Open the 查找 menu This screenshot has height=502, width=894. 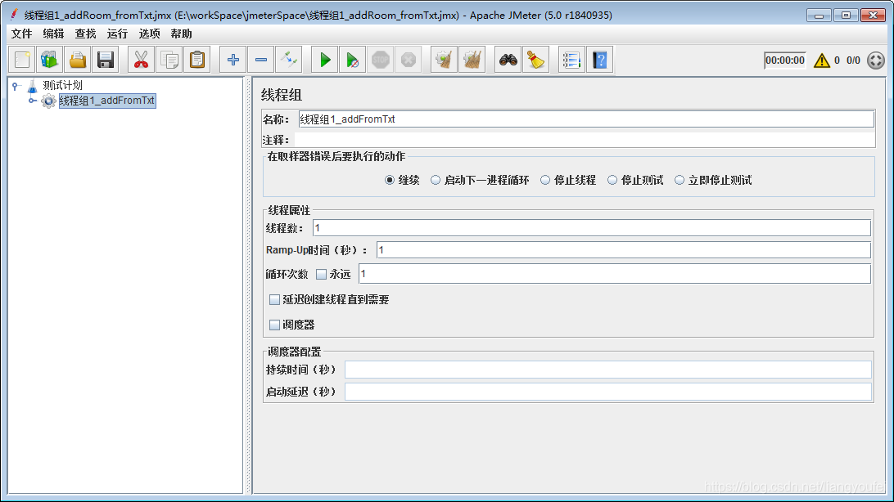(x=85, y=34)
